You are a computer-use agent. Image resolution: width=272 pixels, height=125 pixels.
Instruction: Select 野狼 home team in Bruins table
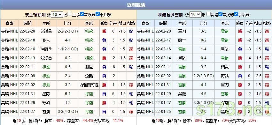point(46,103)
